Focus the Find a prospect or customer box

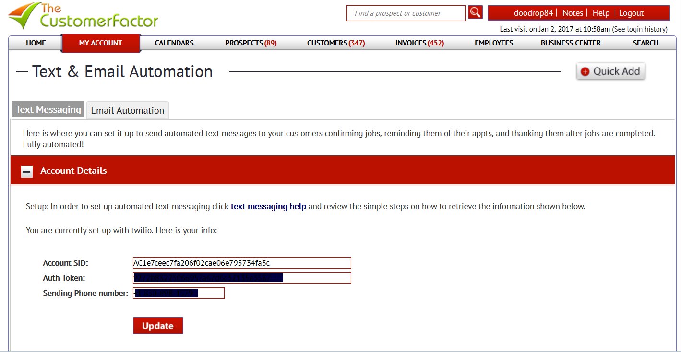[406, 13]
